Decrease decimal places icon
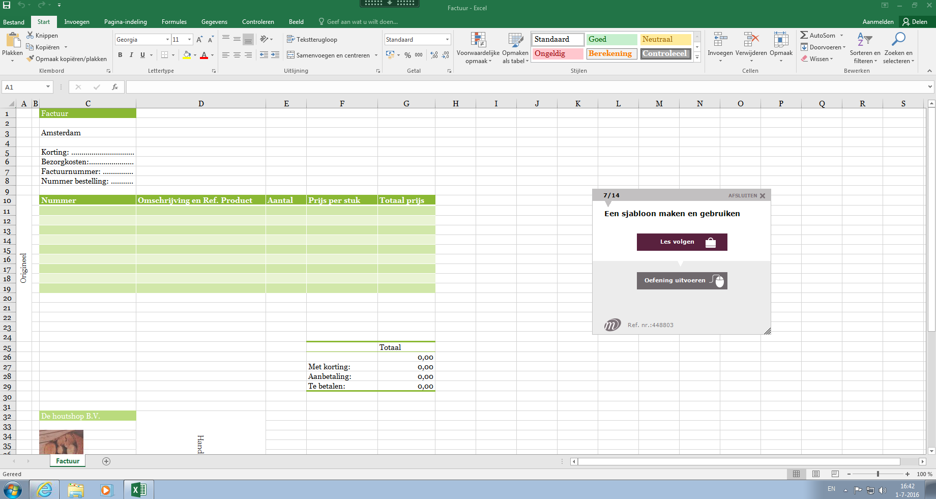The height and width of the screenshot is (499, 936). tap(446, 55)
